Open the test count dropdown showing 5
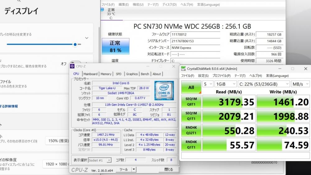The width and height of the screenshot is (311, 175). tap(208, 84)
